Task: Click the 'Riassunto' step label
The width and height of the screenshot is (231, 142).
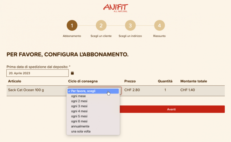Action: coord(159,36)
